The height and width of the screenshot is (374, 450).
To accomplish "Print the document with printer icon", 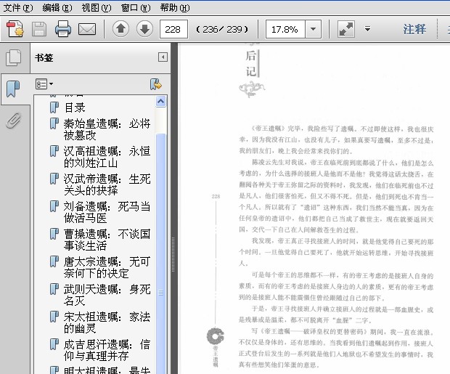I will point(63,29).
